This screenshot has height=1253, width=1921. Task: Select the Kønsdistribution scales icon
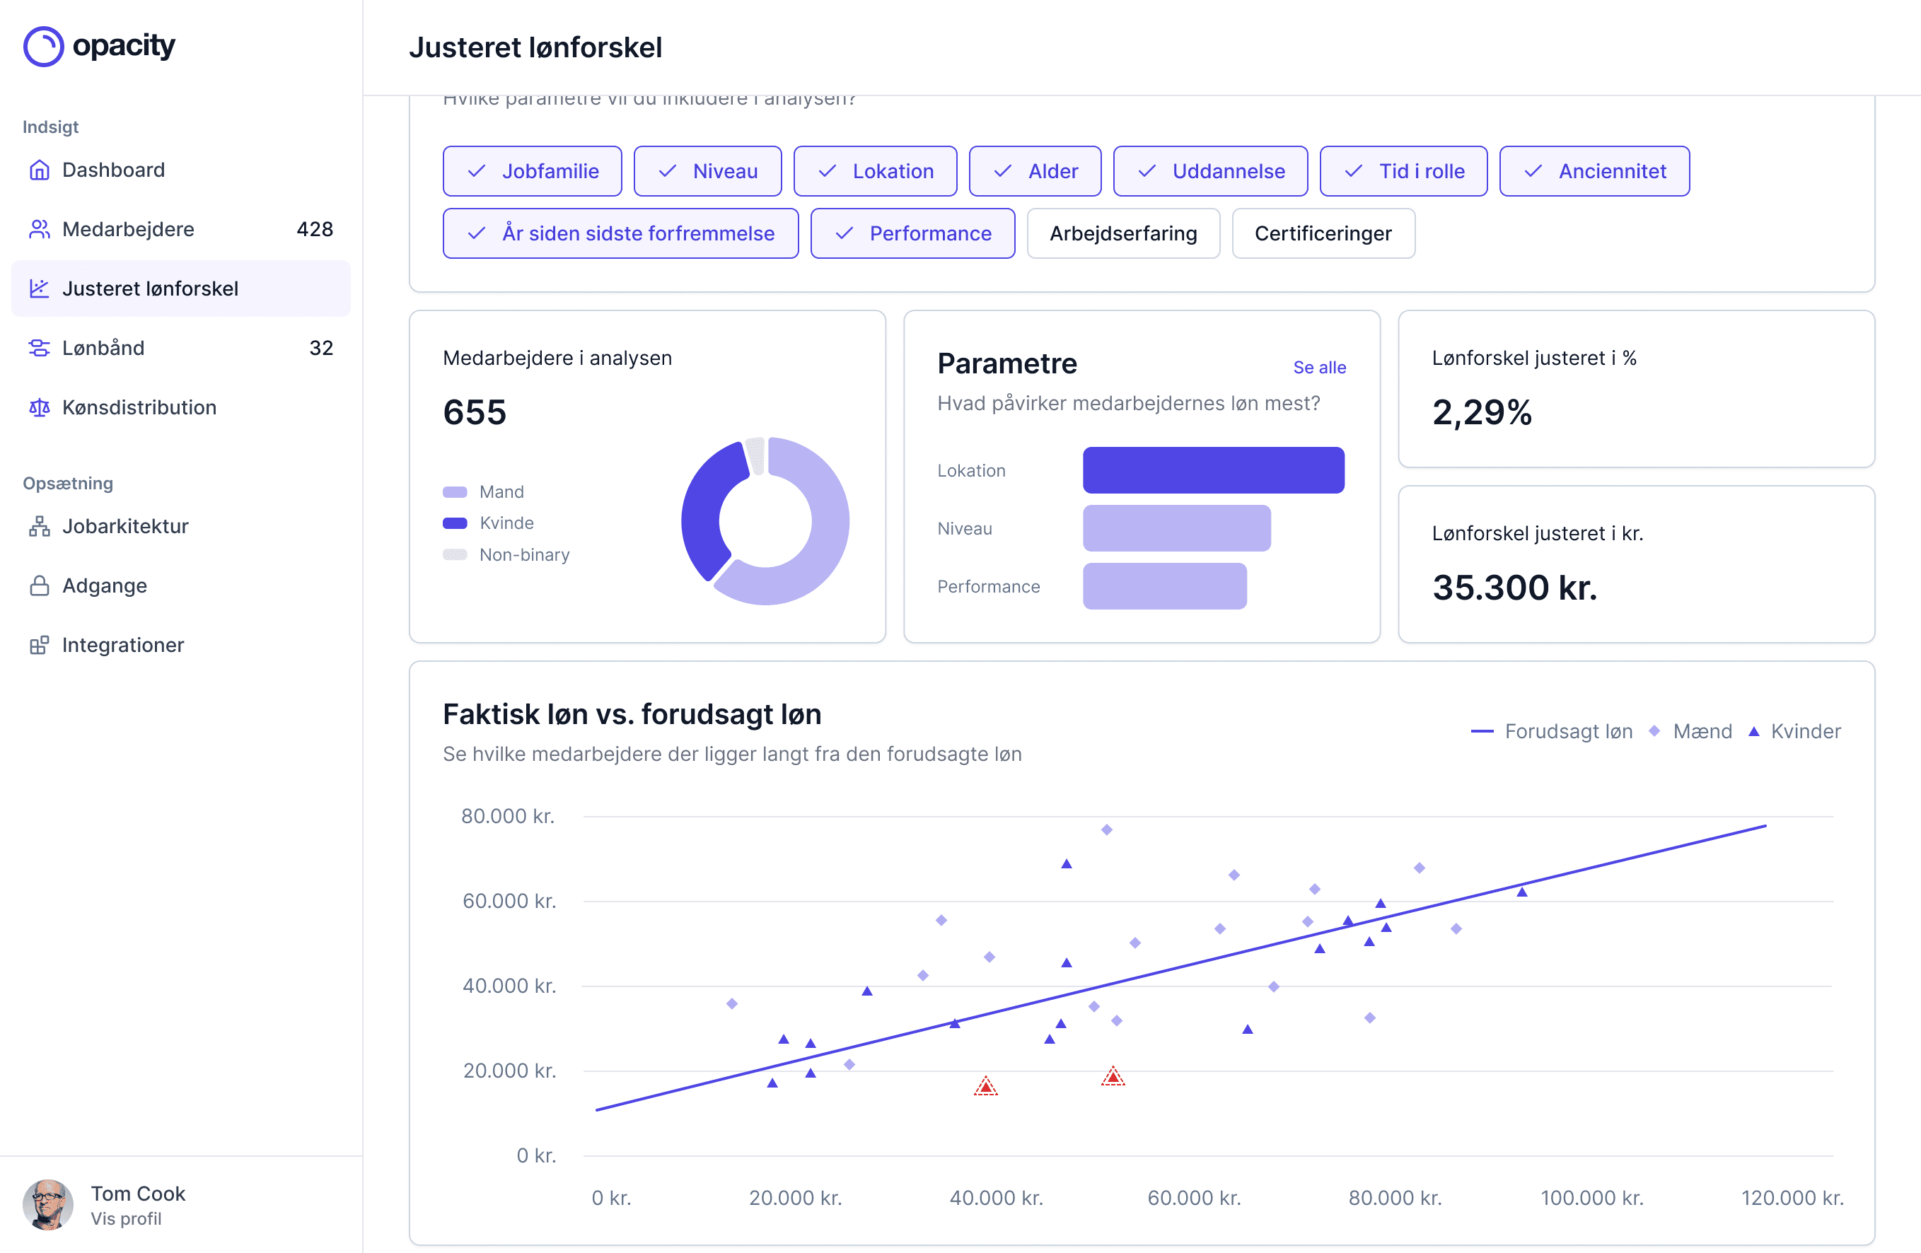tap(39, 407)
